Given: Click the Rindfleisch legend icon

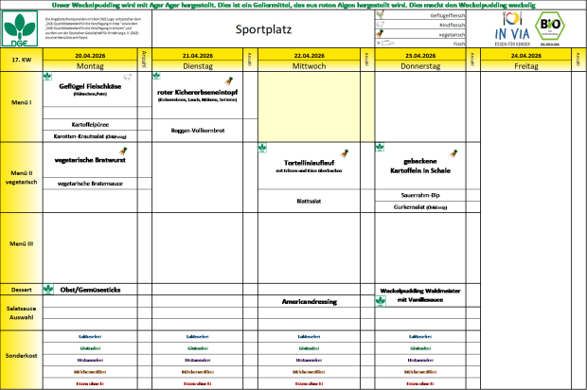Looking at the screenshot, I should point(381,26).
